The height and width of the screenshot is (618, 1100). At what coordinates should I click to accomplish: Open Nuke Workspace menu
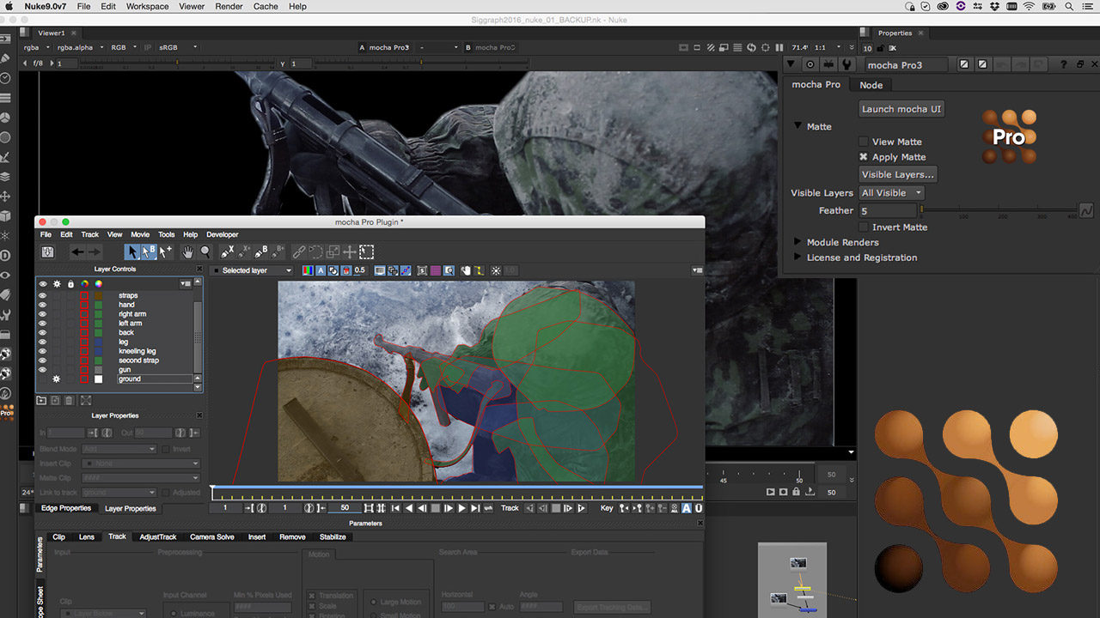tap(148, 6)
